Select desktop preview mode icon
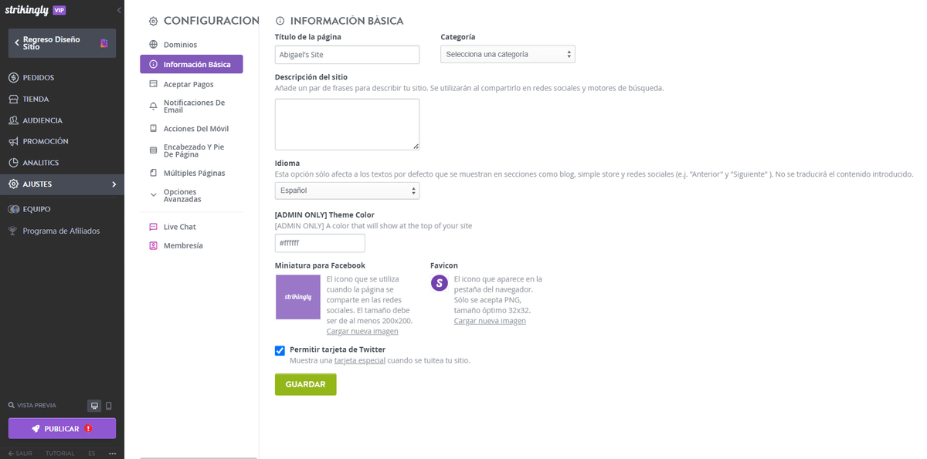Image resolution: width=927 pixels, height=459 pixels. tap(94, 405)
